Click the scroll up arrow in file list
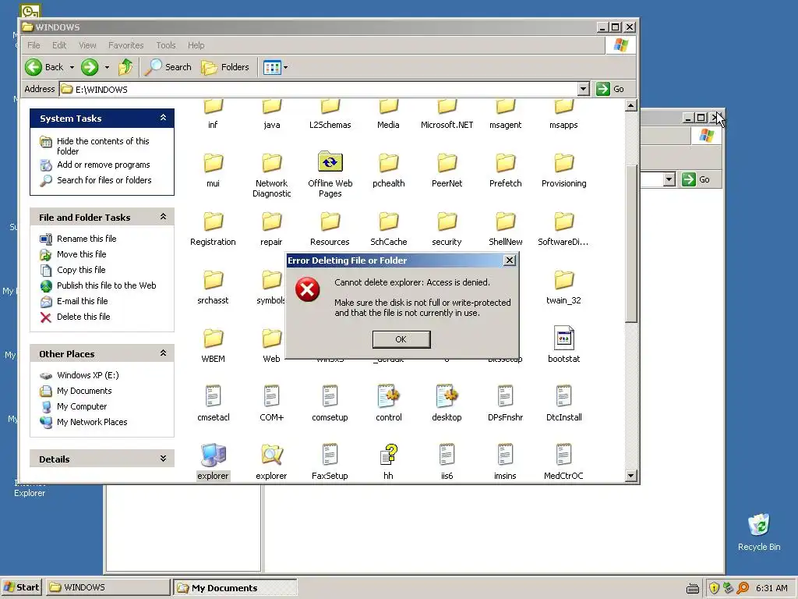The width and height of the screenshot is (798, 599). pyautogui.click(x=630, y=105)
